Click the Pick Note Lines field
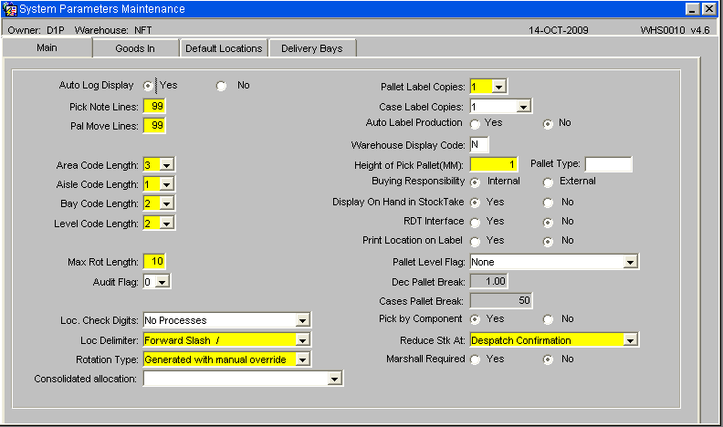The image size is (723, 427). (154, 107)
